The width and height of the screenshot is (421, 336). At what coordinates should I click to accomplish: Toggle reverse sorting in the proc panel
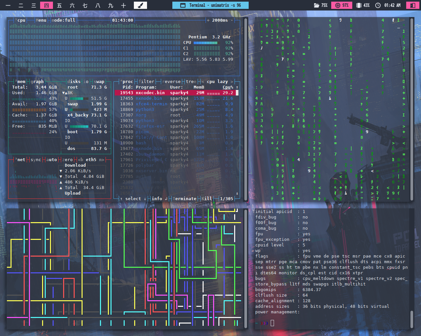pos(171,82)
